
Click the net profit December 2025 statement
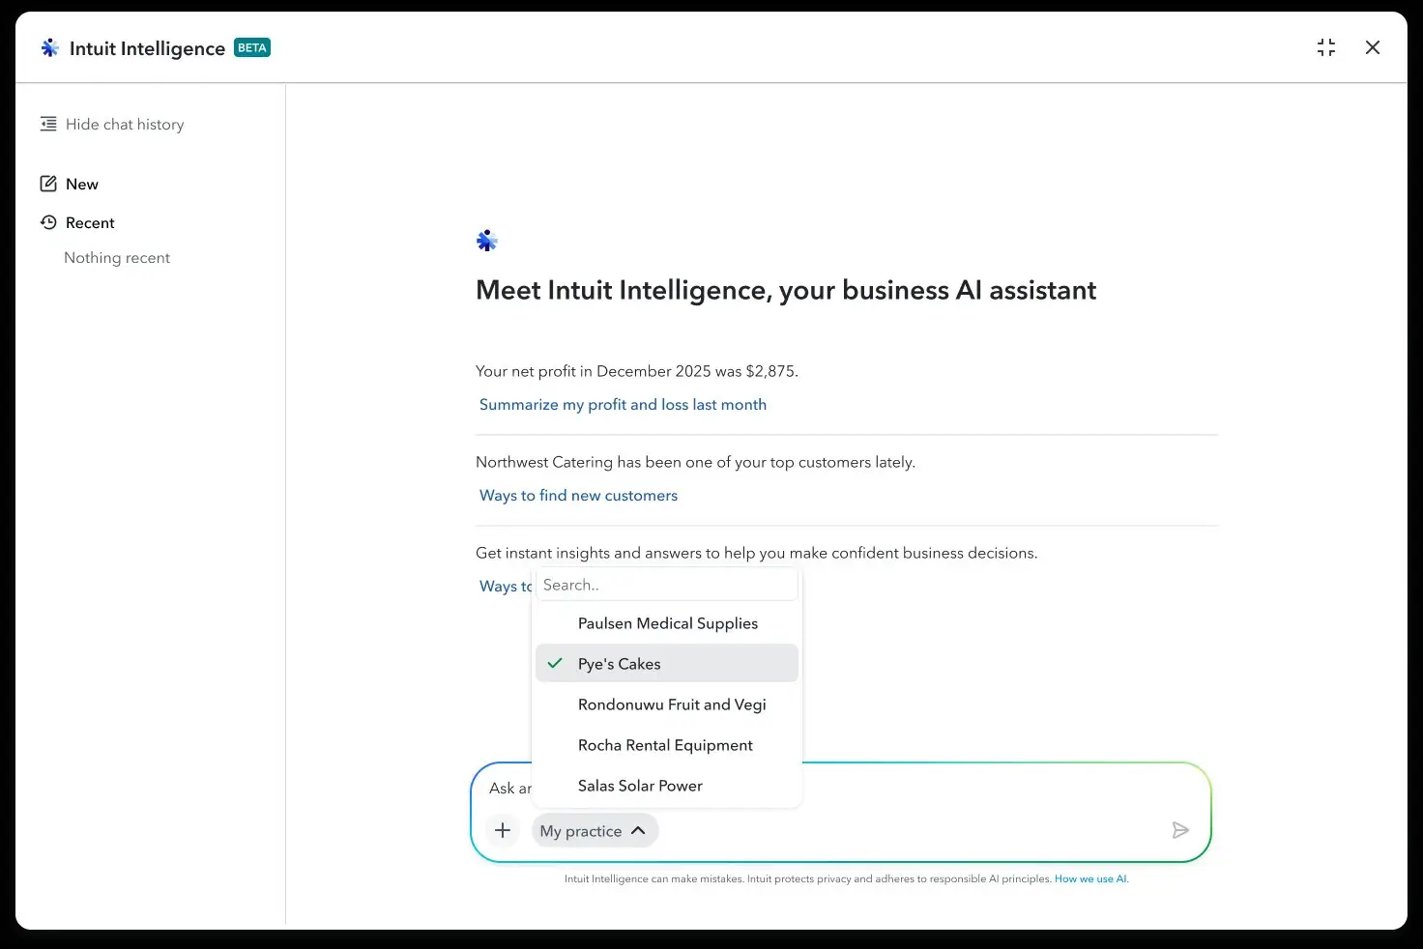tap(637, 371)
